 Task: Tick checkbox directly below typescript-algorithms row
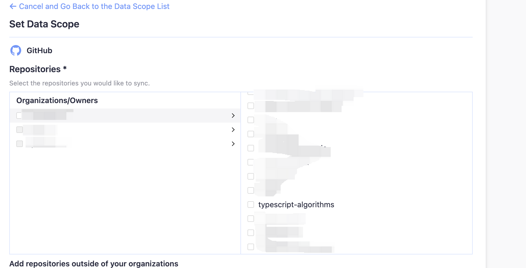[251, 219]
